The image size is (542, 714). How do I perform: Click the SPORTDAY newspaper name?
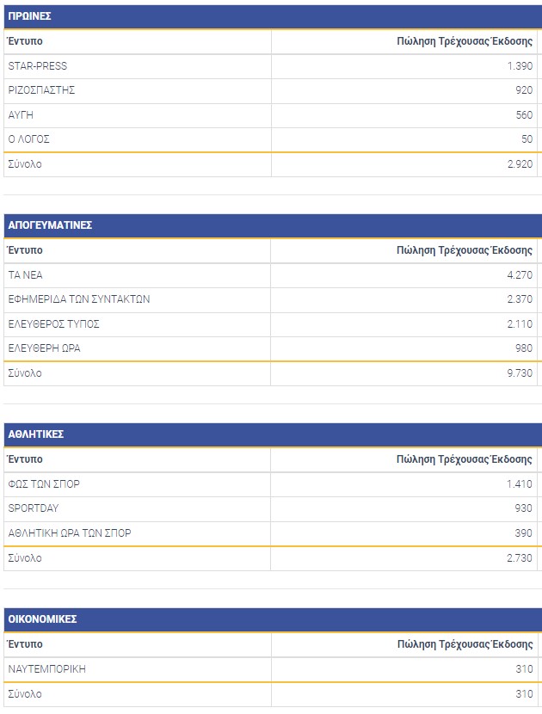tap(34, 508)
